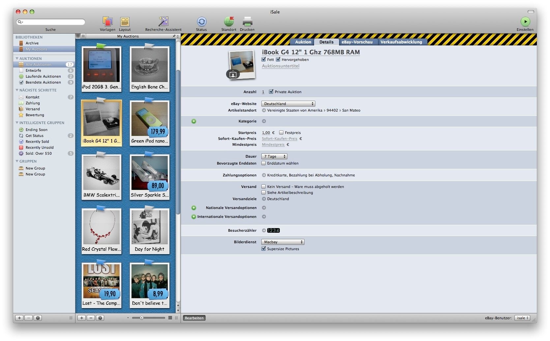Switch auction list to grid view
Image resolution: width=550 pixels, height=341 pixels.
click(x=78, y=36)
